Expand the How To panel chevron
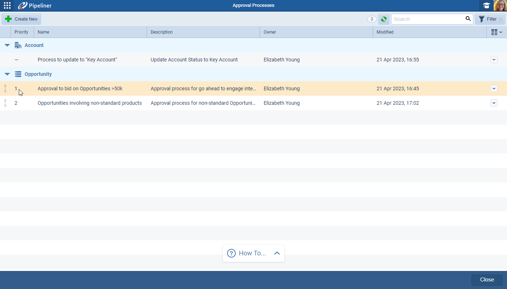 pyautogui.click(x=277, y=253)
